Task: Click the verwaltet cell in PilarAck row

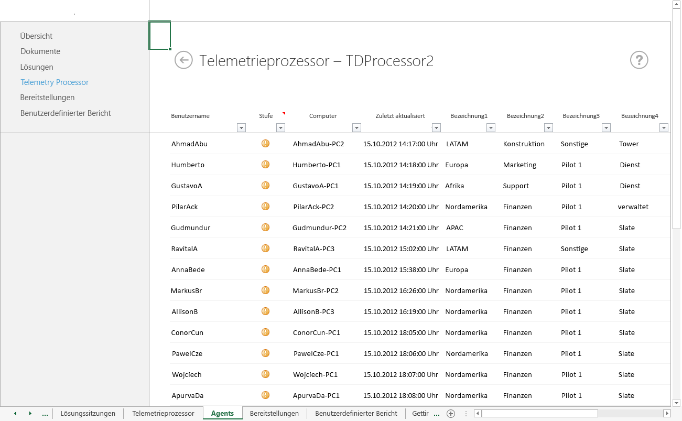Action: 633,207
